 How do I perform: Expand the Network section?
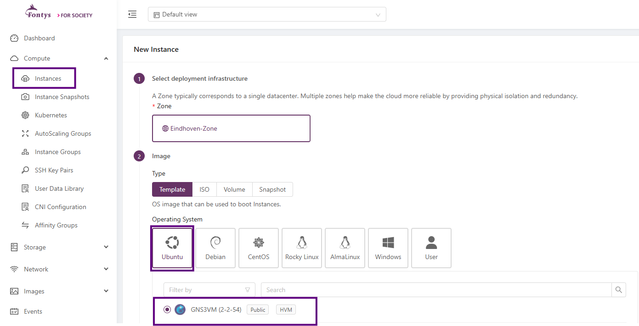36,269
